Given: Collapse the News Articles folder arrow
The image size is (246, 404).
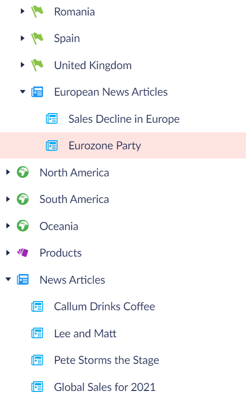Looking at the screenshot, I should pos(8,279).
